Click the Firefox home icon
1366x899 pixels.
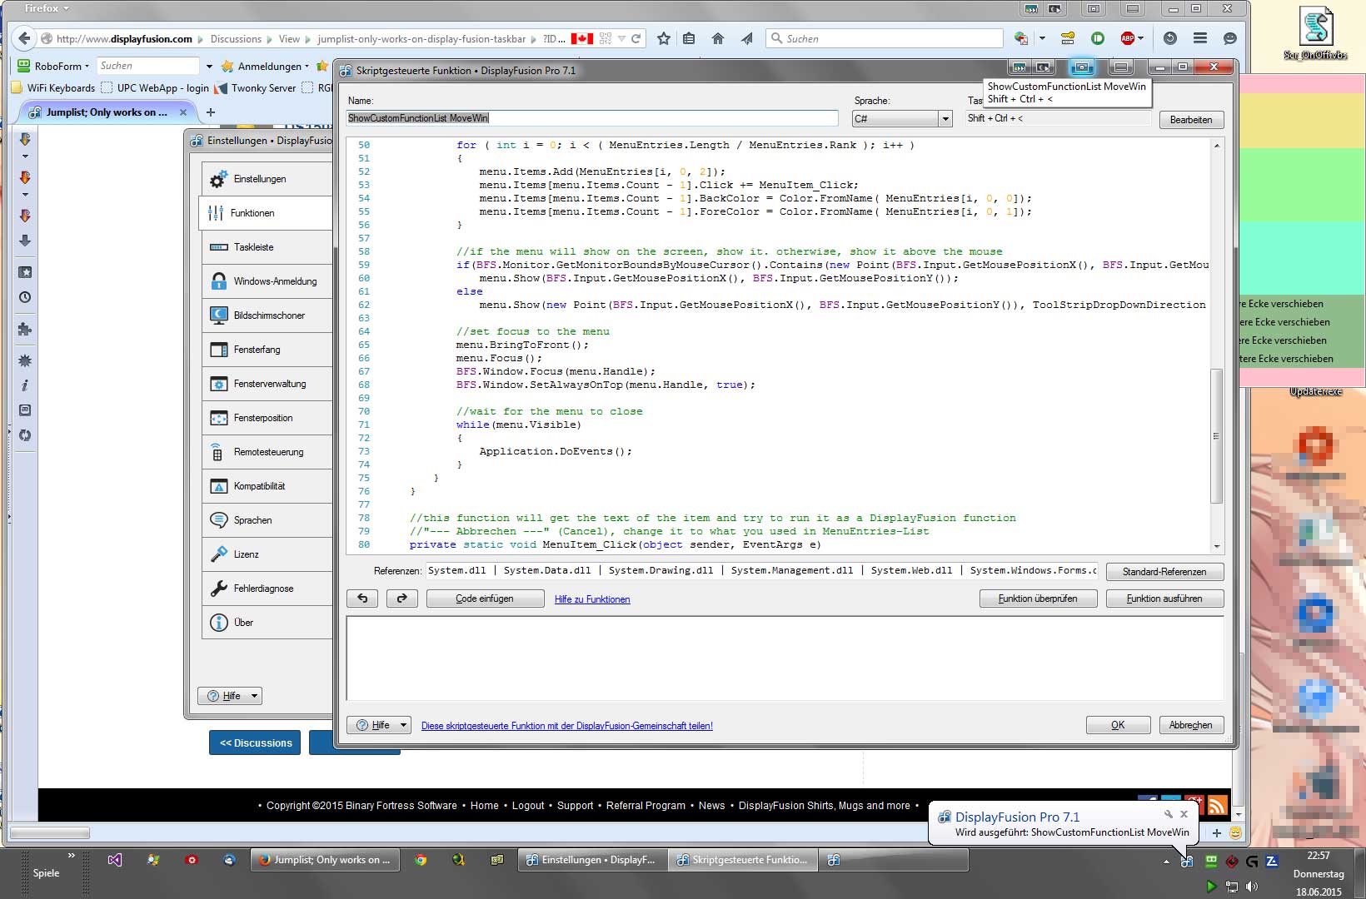[717, 38]
